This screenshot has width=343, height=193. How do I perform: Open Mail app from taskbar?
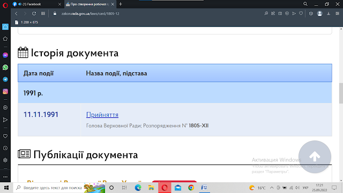point(178,188)
